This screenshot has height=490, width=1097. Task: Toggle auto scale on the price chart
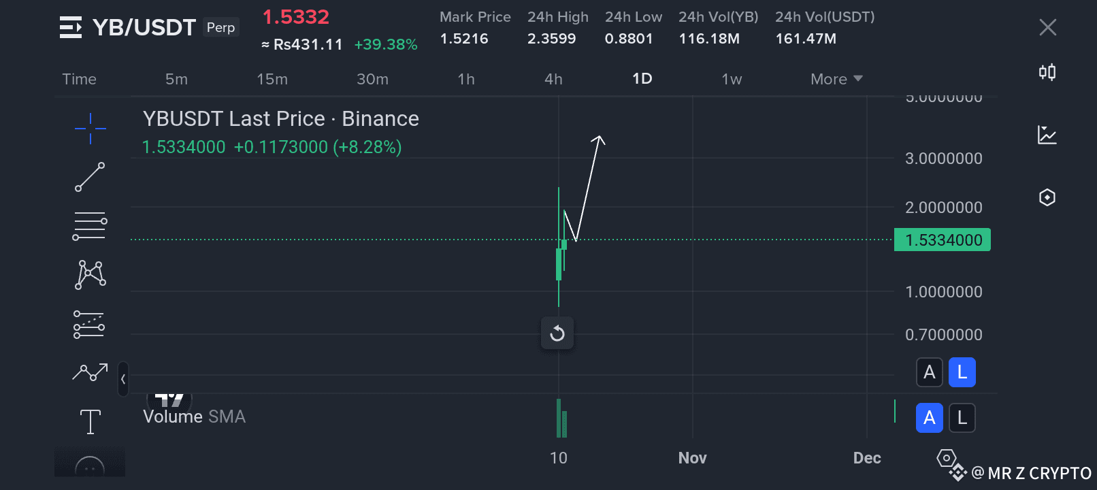click(930, 372)
